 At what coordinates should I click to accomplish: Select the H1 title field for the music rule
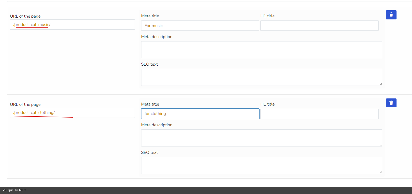[319, 26]
